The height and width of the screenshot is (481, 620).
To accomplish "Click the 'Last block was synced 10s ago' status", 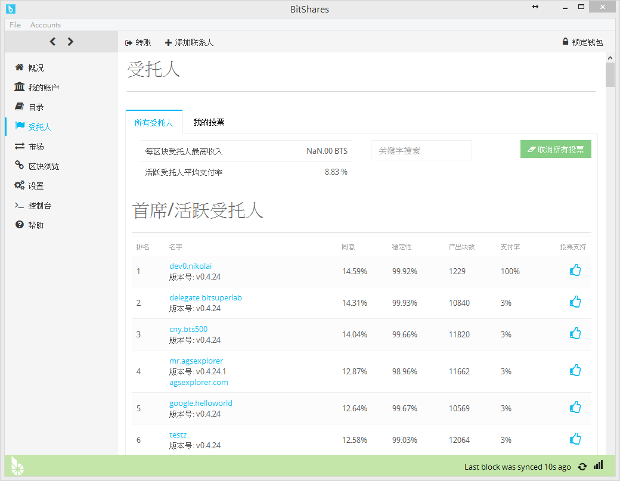I will (517, 467).
